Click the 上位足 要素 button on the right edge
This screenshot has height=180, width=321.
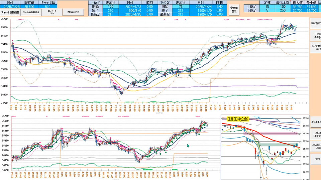(x=316, y=134)
